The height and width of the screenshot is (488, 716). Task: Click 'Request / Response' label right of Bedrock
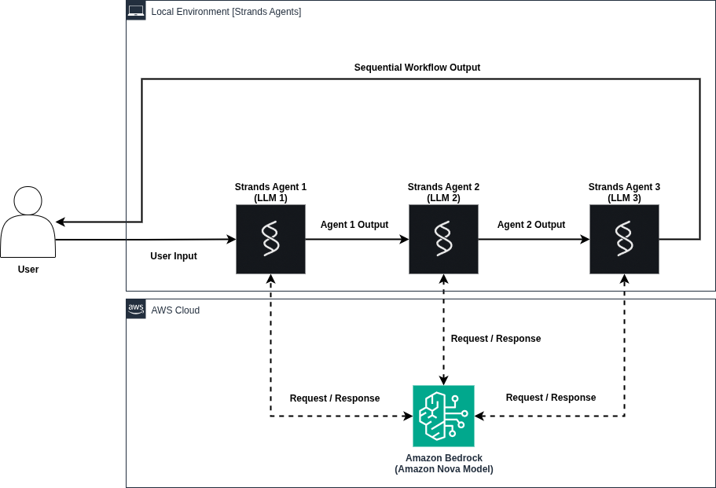(x=551, y=398)
